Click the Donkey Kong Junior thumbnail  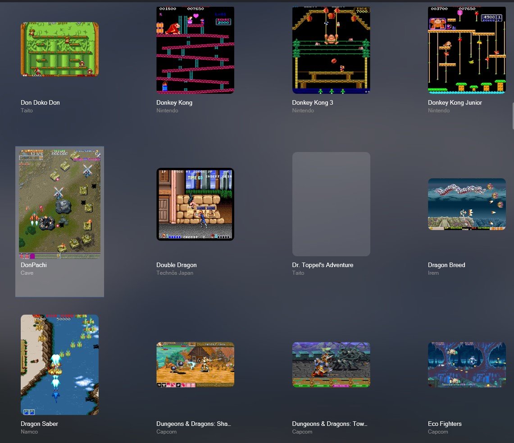(467, 50)
